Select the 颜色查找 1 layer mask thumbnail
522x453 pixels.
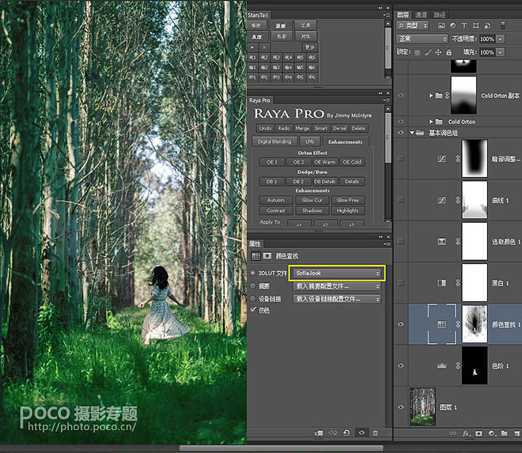[x=475, y=324]
